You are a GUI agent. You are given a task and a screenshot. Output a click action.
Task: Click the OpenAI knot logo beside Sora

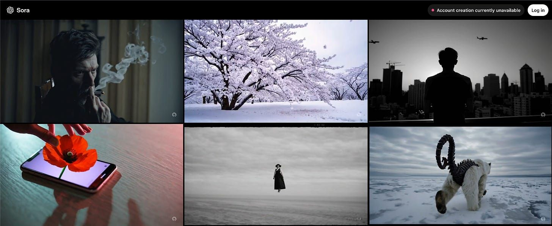click(10, 10)
